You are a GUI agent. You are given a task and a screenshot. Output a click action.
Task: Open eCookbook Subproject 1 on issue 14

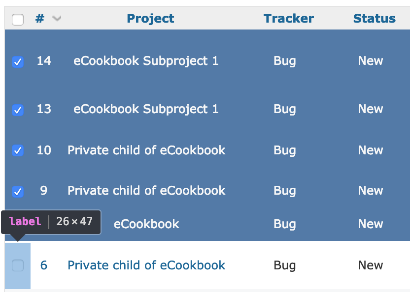(146, 61)
